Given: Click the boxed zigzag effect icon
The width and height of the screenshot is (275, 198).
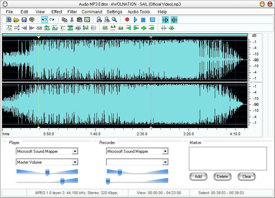Looking at the screenshot, I should 40,28.
